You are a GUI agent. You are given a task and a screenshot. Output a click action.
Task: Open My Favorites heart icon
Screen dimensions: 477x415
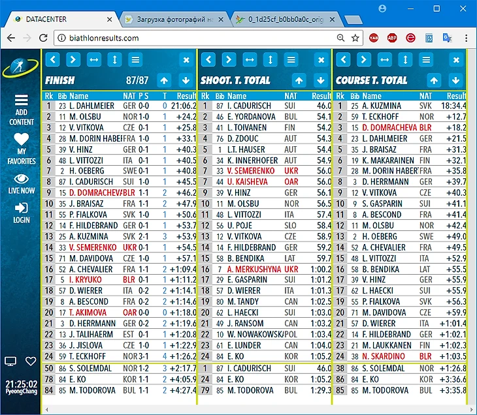21,147
